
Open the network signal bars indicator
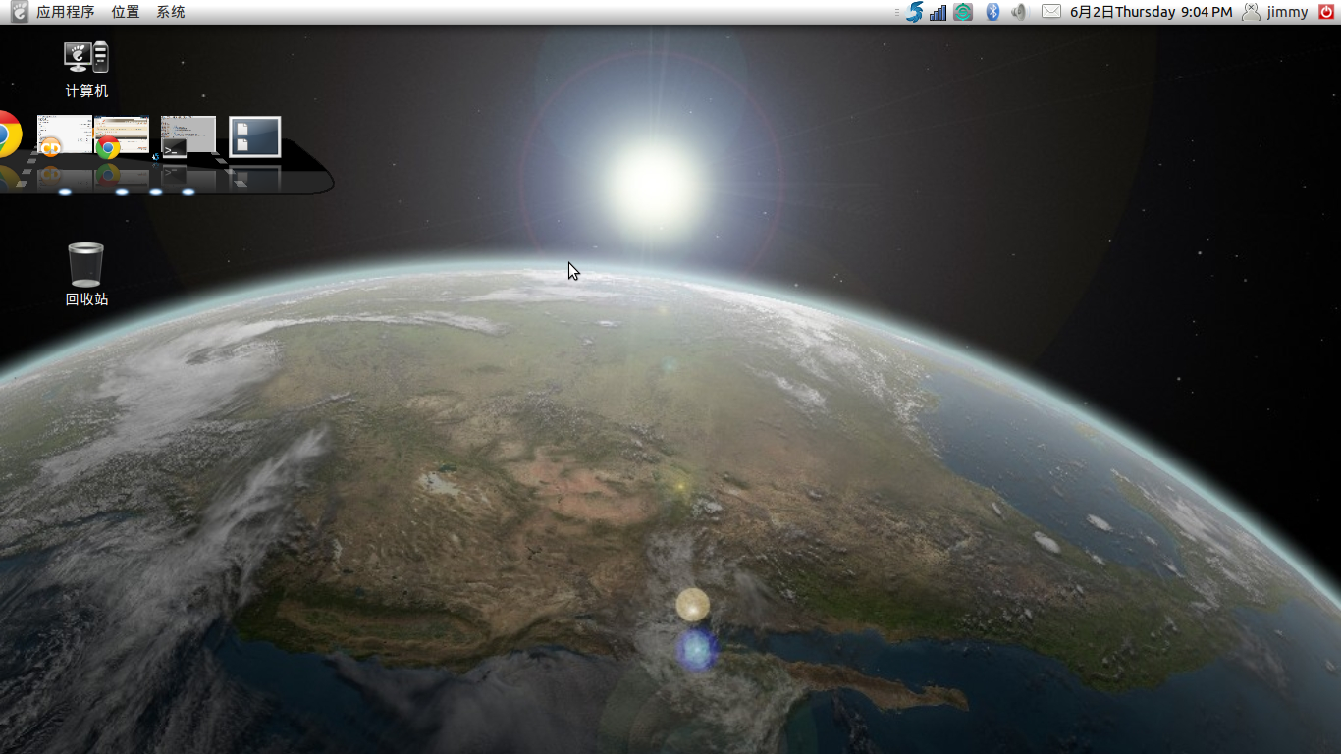938,12
